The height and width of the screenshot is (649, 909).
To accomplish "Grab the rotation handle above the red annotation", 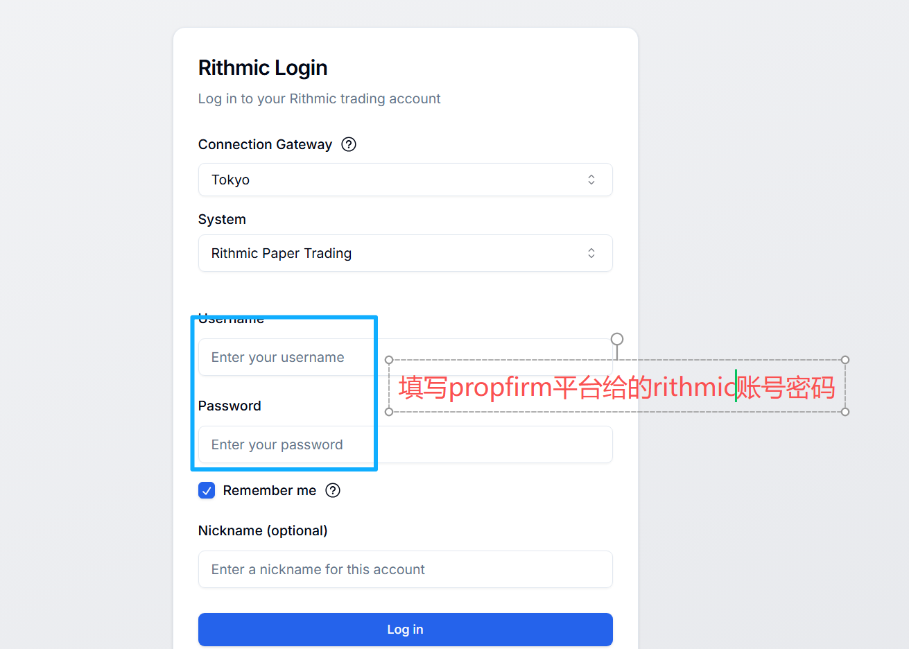I will [617, 339].
